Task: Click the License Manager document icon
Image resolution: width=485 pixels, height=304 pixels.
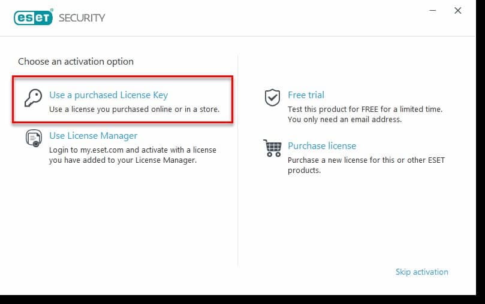Action: [x=34, y=138]
